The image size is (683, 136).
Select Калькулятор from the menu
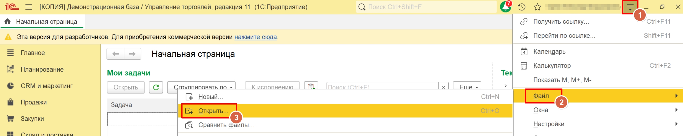click(552, 66)
